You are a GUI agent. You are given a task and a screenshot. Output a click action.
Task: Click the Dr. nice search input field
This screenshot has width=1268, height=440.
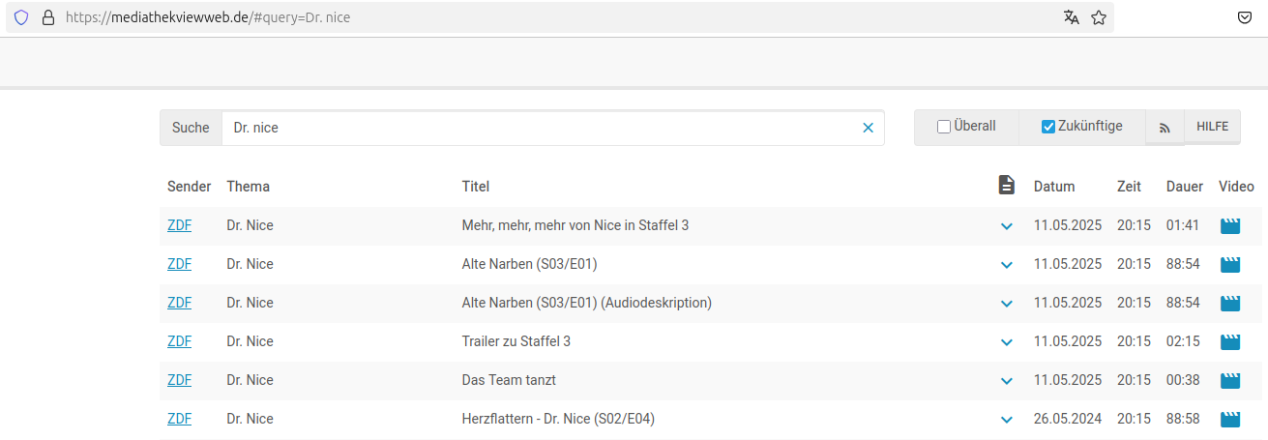pos(542,128)
